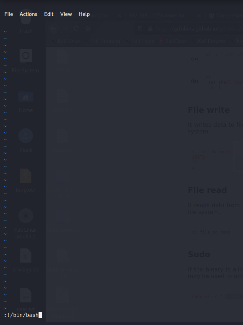
Task: Open the File System desktop icon
Action: click(x=26, y=57)
